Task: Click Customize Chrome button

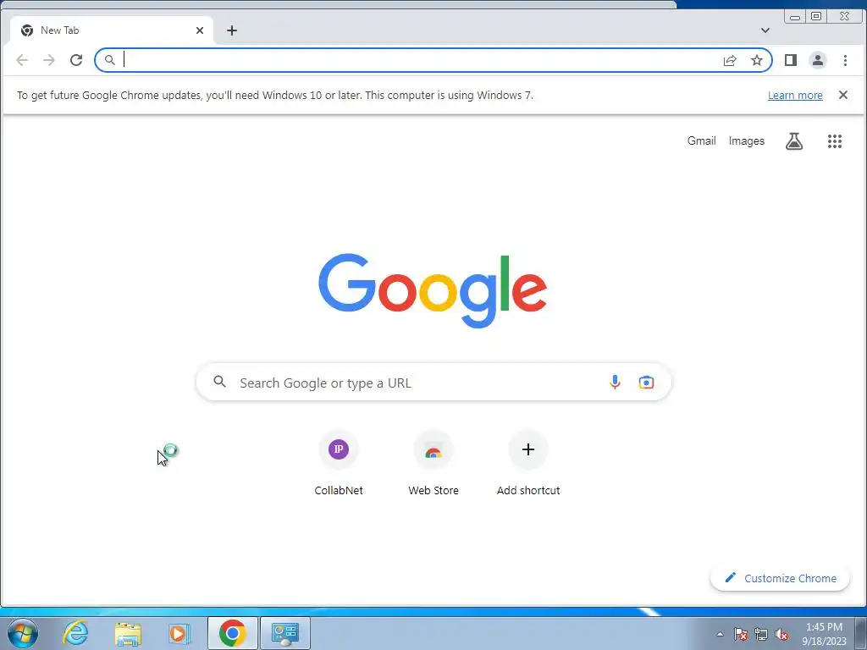Action: coord(780,578)
